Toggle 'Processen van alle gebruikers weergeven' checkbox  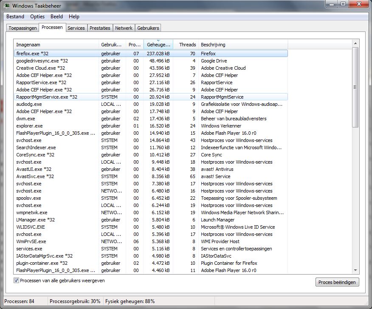click(17, 281)
